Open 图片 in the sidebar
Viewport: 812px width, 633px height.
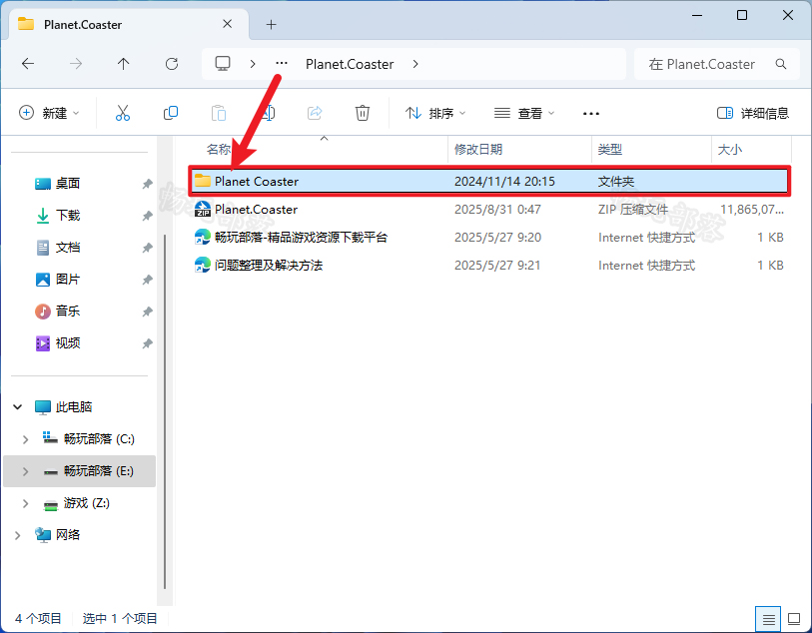pyautogui.click(x=68, y=280)
